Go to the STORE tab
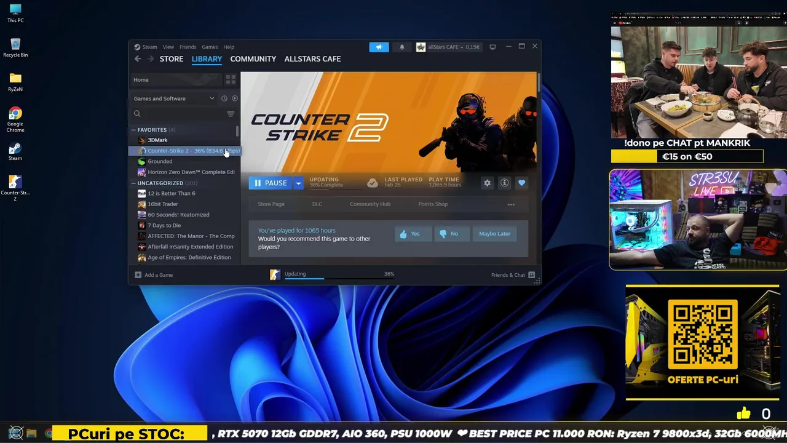This screenshot has width=787, height=443. tap(172, 59)
